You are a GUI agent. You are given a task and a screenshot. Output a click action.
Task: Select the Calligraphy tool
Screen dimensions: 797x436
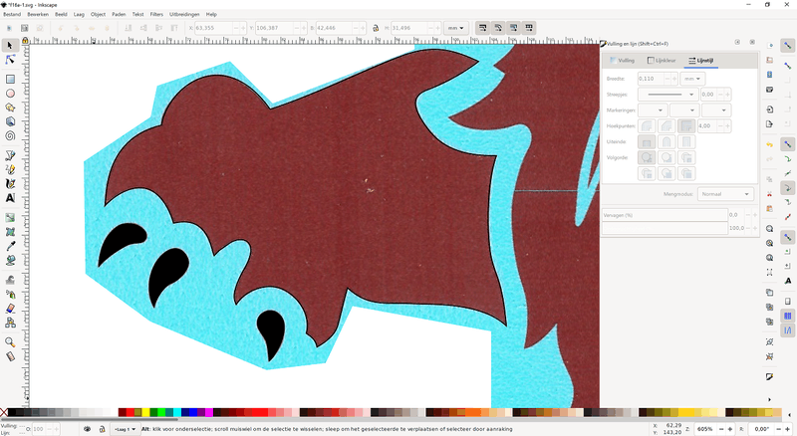pos(10,183)
